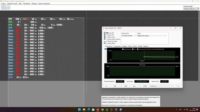Open the blue globe taskbar icon
Viewport: 200px width, 112px height.
point(121,110)
